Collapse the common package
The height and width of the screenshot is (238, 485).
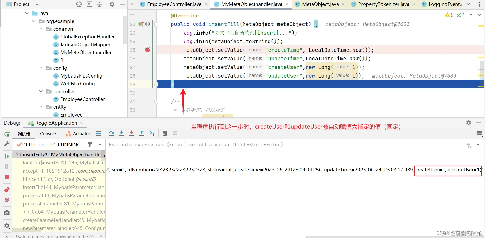click(x=41, y=29)
